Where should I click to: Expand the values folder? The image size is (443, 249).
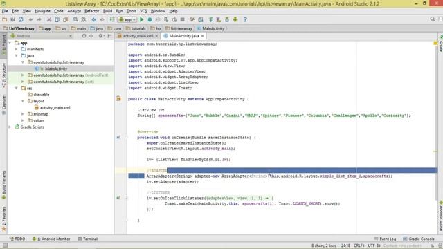[x=23, y=120]
